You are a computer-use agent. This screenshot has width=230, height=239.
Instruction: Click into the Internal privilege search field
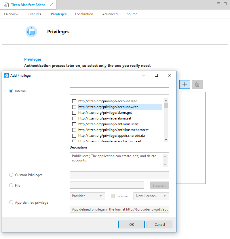[119, 91]
